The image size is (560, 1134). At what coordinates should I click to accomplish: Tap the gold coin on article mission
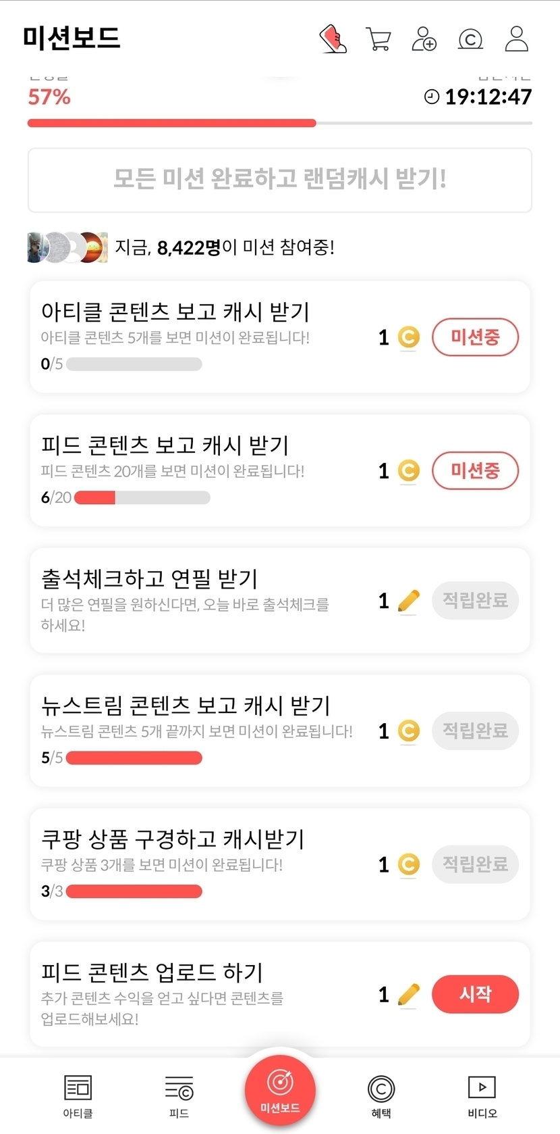coord(408,337)
